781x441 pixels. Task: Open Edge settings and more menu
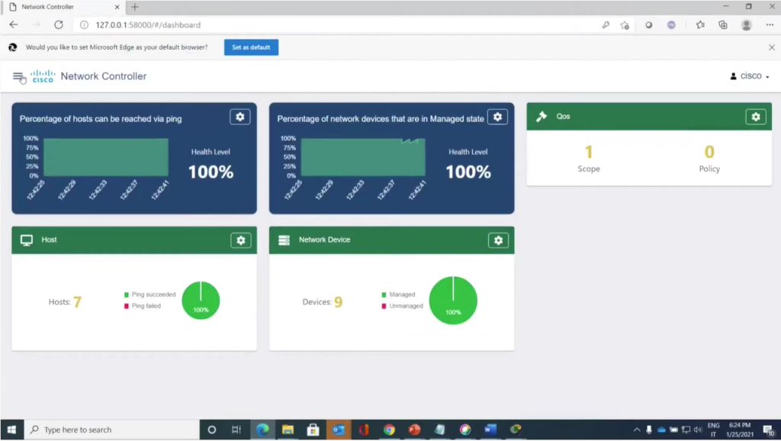coord(770,25)
